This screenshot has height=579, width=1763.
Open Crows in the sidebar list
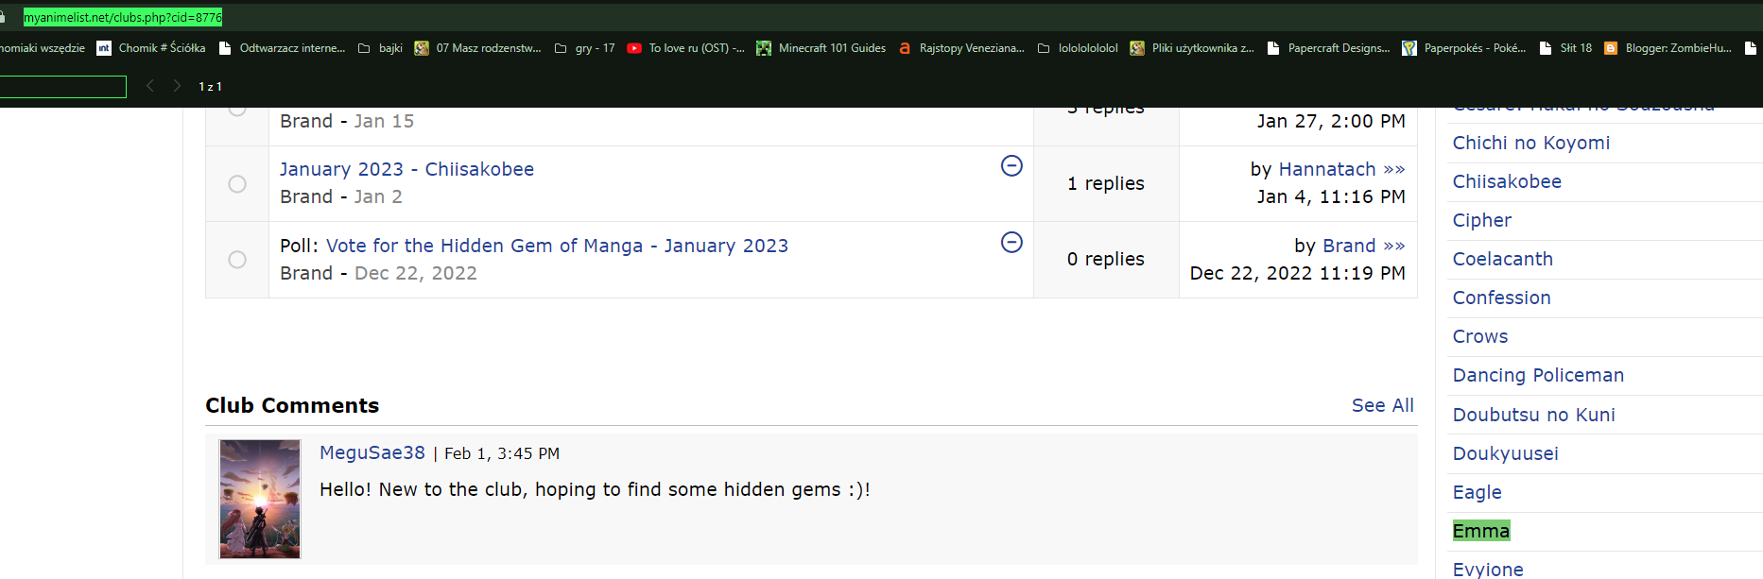[1480, 336]
